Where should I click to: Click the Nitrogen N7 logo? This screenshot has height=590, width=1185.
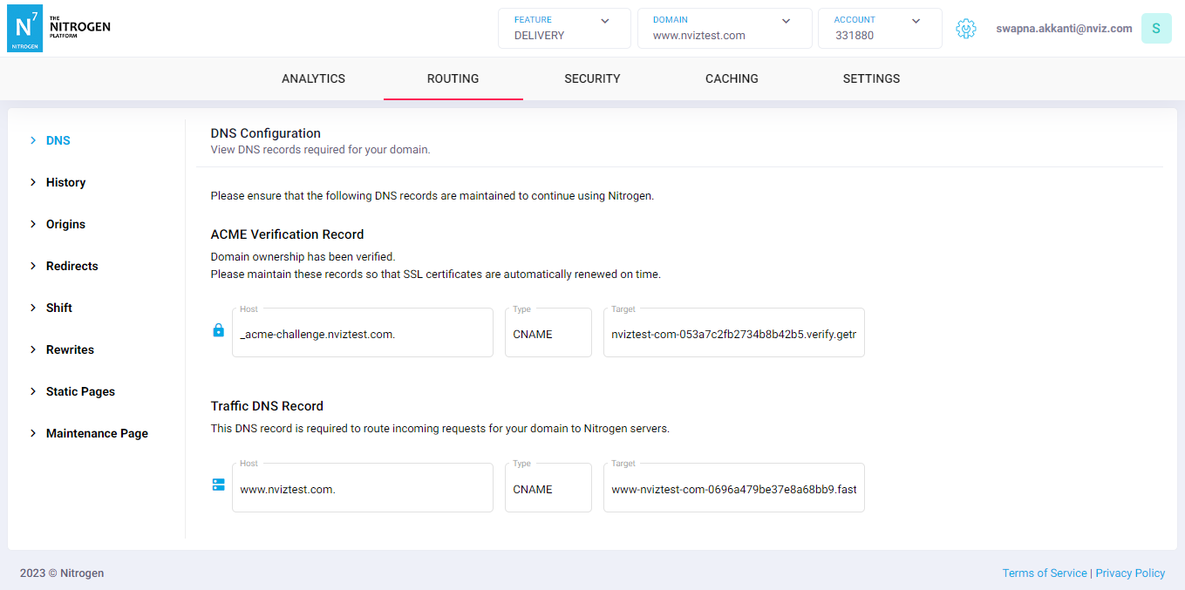[24, 28]
